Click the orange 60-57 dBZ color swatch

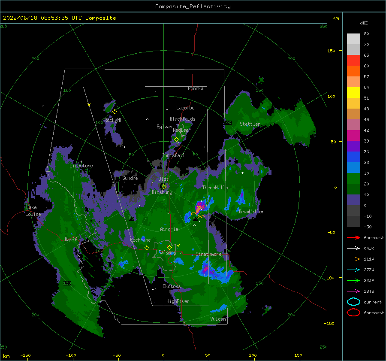[x=353, y=71]
